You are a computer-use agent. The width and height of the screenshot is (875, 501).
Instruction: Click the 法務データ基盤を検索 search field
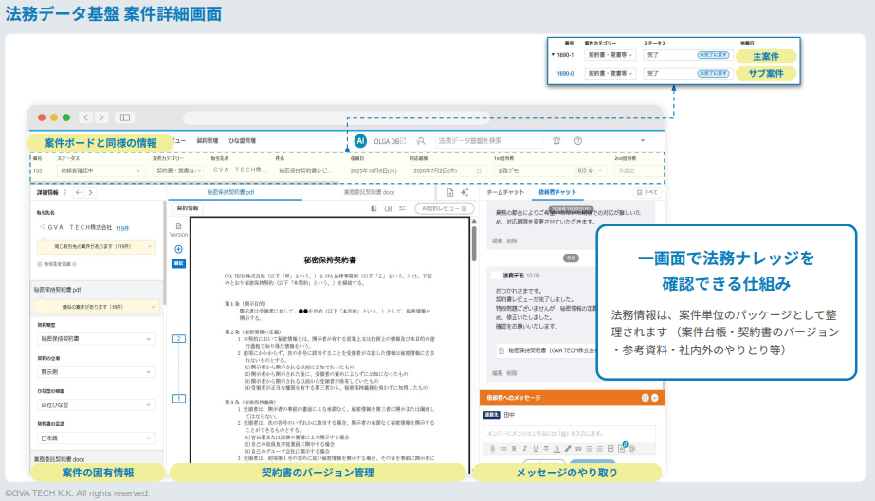click(x=489, y=141)
